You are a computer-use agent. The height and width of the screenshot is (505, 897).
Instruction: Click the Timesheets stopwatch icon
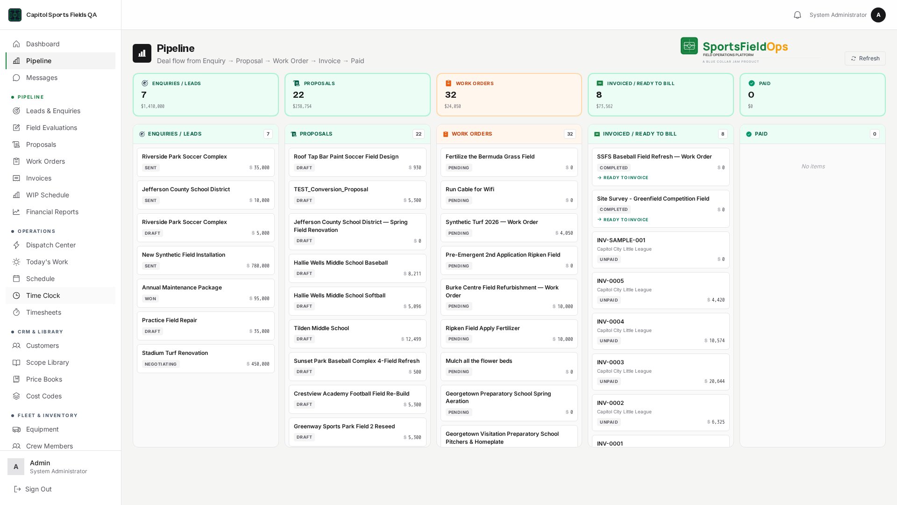point(16,312)
